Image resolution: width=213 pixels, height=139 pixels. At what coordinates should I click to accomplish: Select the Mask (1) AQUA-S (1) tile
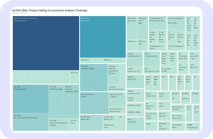click(x=136, y=81)
